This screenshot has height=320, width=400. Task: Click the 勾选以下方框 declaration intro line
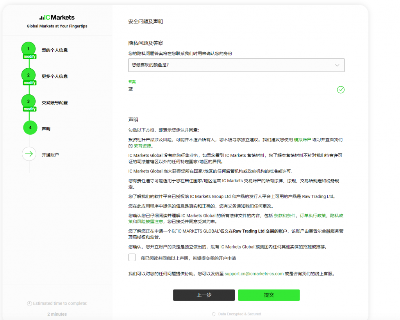[164, 130]
